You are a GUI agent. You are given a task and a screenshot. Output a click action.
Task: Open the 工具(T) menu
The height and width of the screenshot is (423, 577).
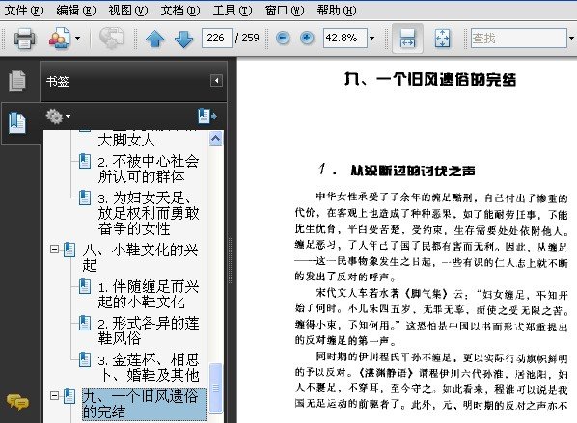(233, 11)
